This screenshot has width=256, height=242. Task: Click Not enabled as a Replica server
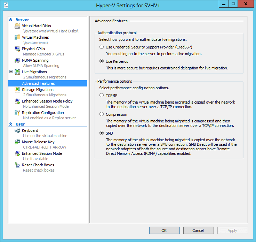point(49,118)
